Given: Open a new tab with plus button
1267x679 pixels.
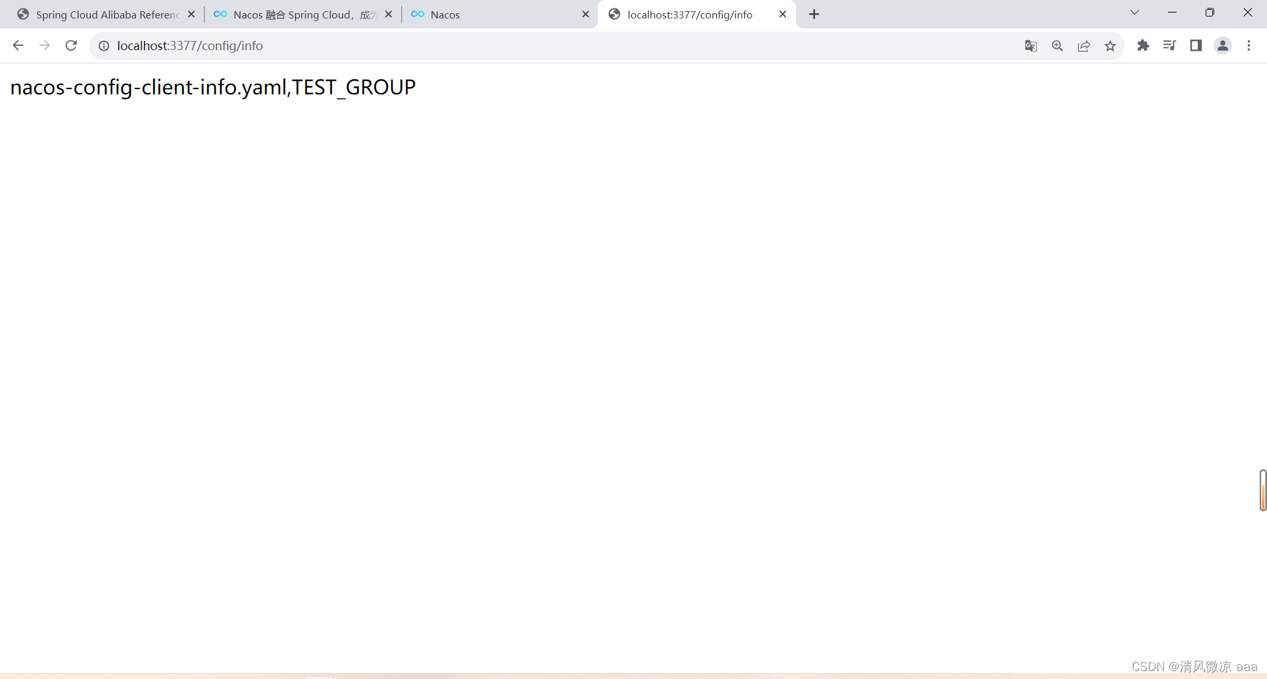Looking at the screenshot, I should (x=814, y=14).
